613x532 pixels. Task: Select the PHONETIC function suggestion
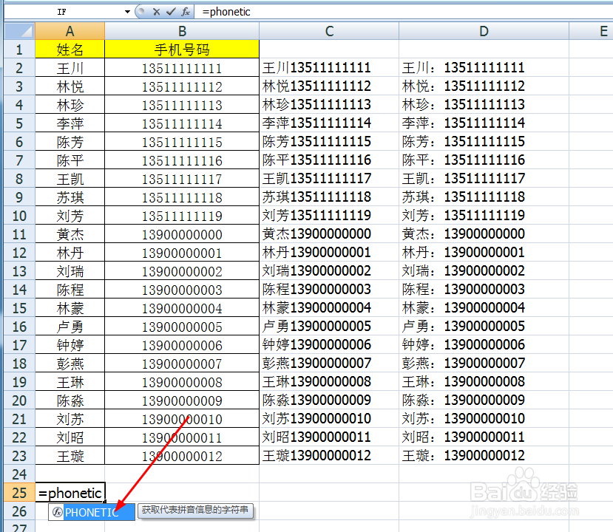coord(92,512)
